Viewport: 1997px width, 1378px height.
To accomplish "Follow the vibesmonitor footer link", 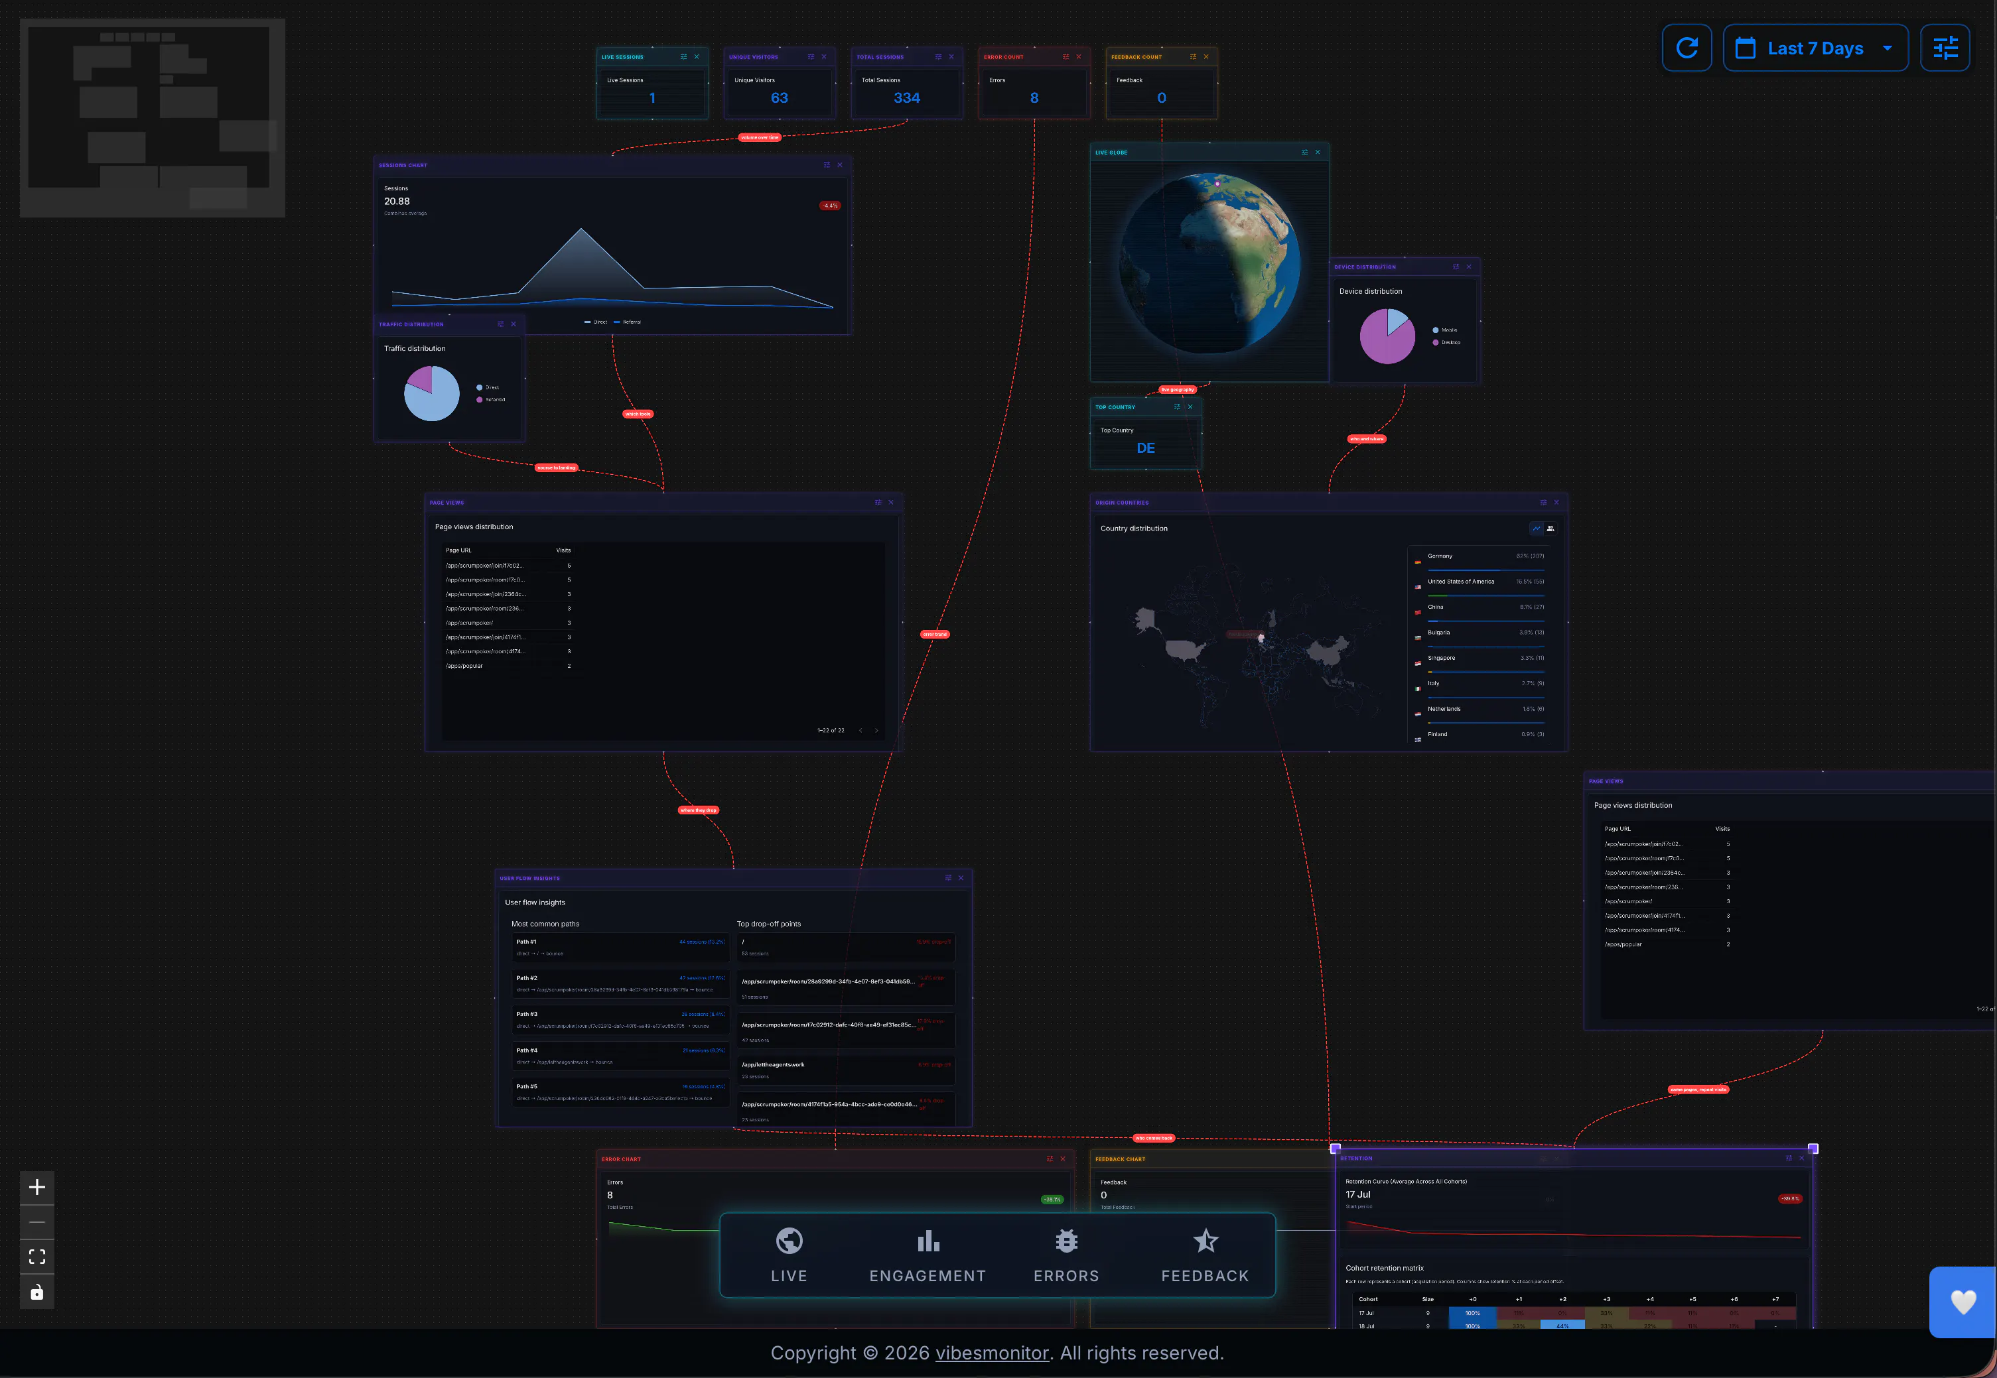I will coord(992,1353).
